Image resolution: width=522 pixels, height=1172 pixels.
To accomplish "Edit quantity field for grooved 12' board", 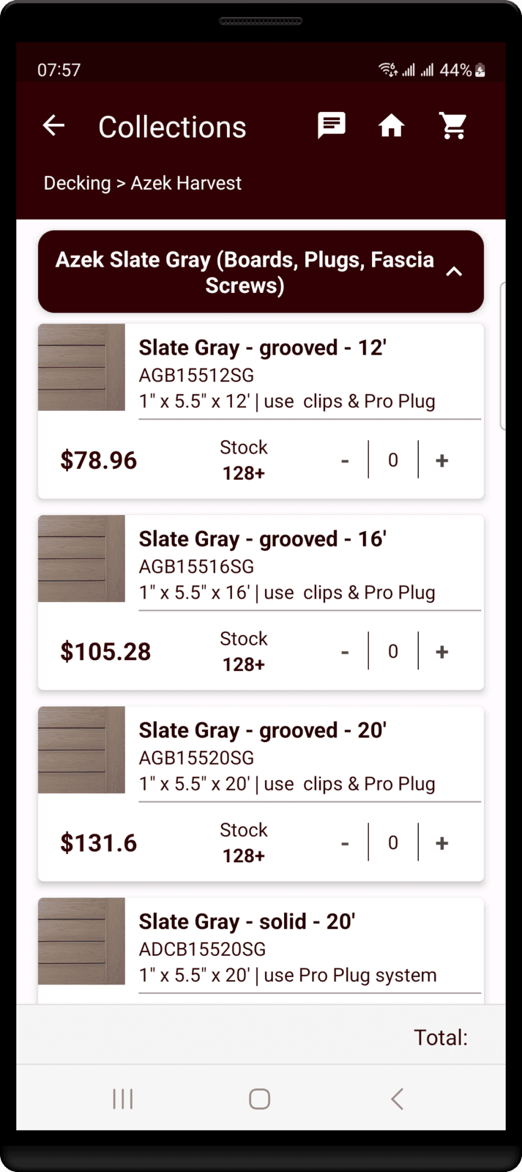I will coord(393,461).
